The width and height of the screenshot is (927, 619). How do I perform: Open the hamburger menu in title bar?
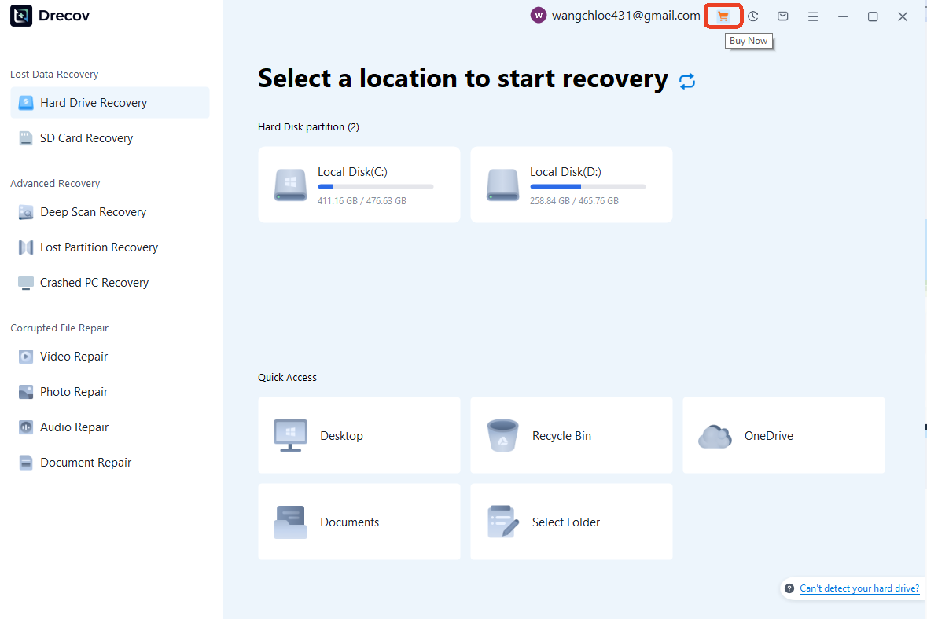click(812, 16)
